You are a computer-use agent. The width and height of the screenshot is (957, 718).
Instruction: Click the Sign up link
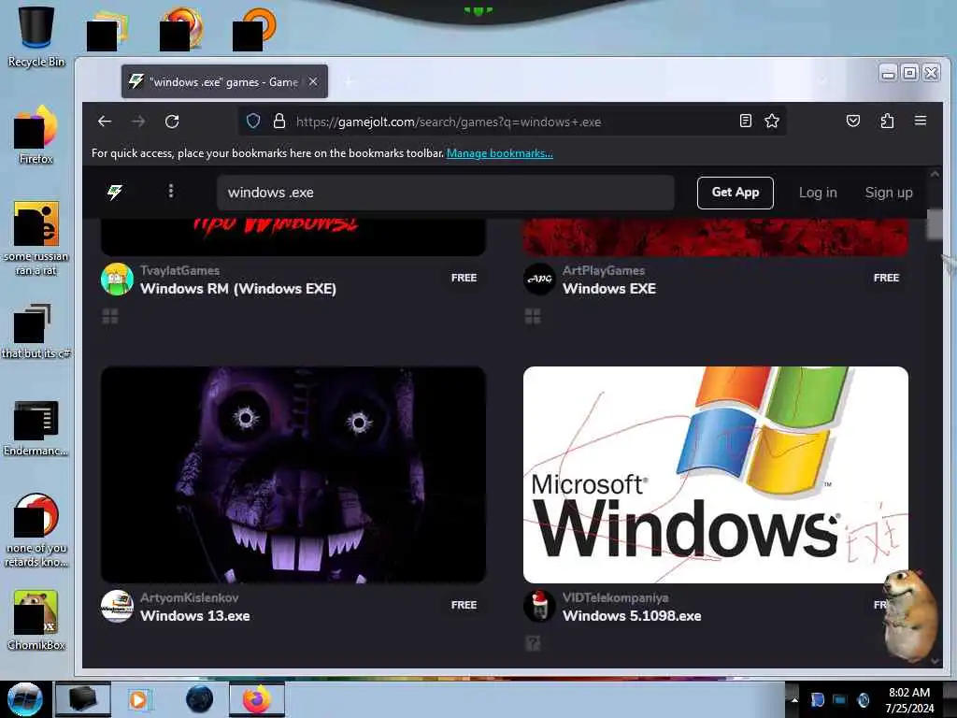click(889, 193)
